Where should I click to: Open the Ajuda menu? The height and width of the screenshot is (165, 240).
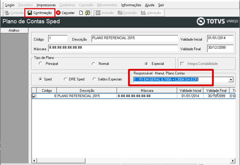pyautogui.click(x=150, y=5)
